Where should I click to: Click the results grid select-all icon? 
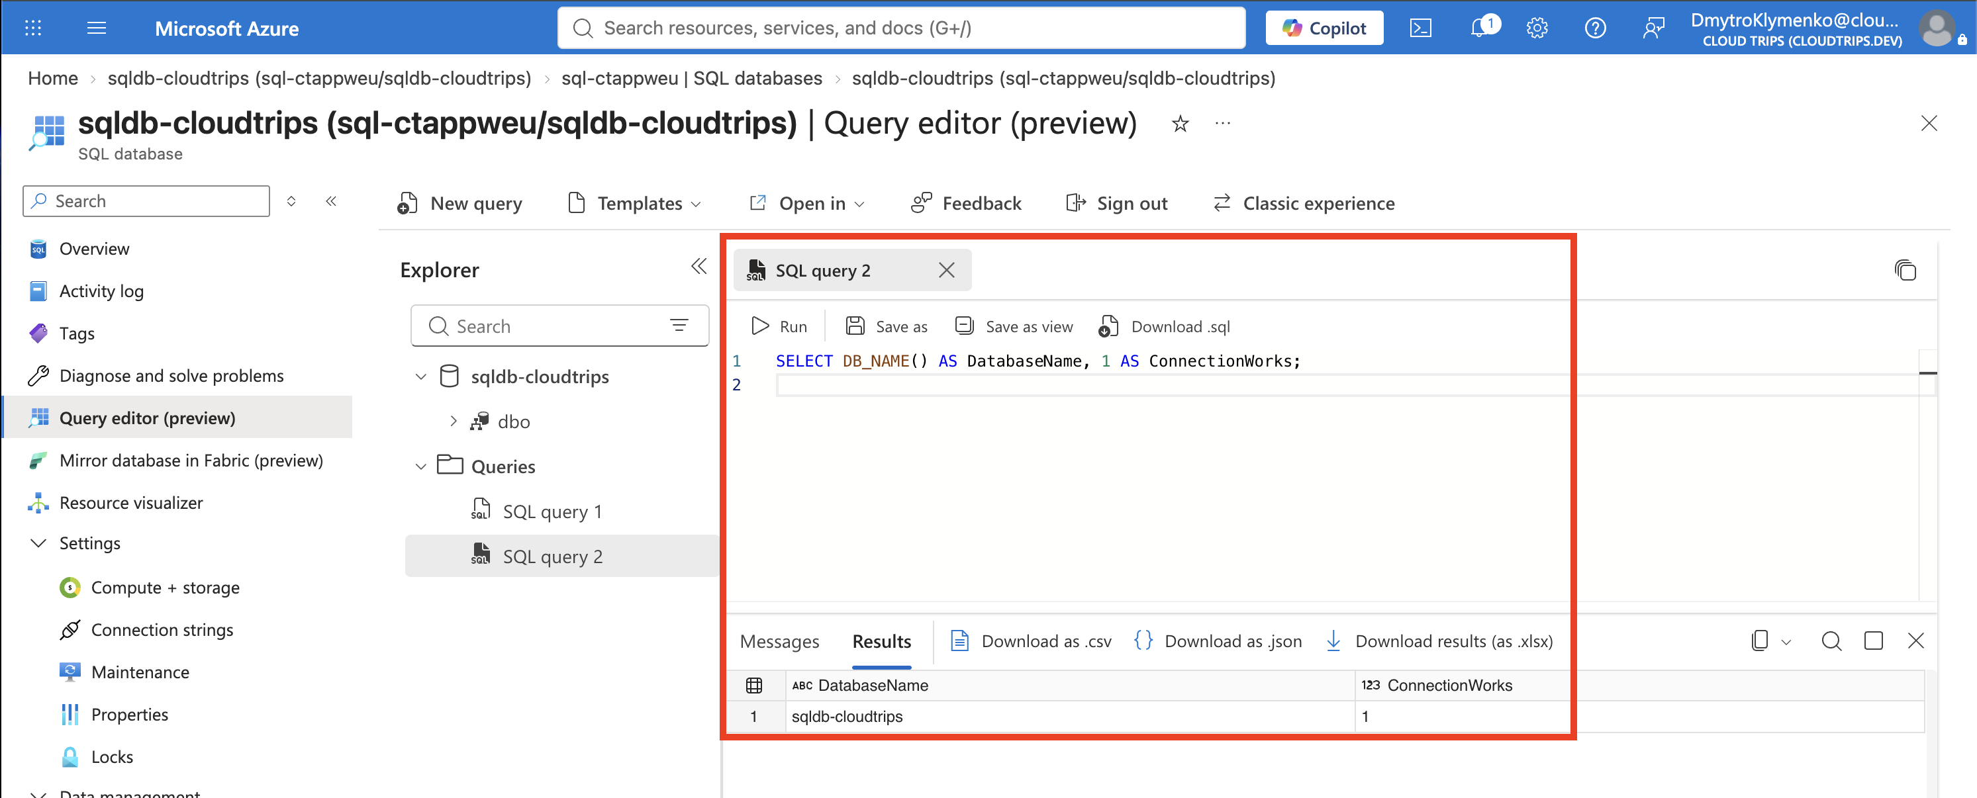tap(753, 686)
